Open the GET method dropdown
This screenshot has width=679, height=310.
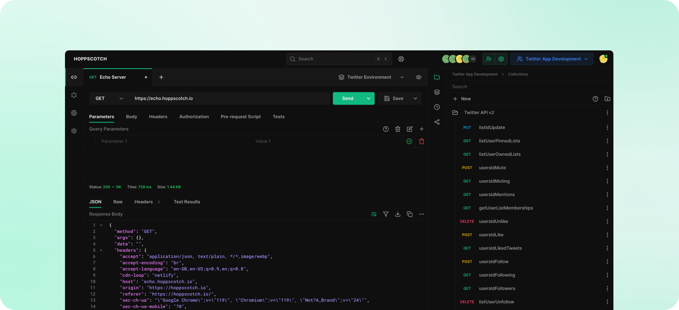(109, 98)
